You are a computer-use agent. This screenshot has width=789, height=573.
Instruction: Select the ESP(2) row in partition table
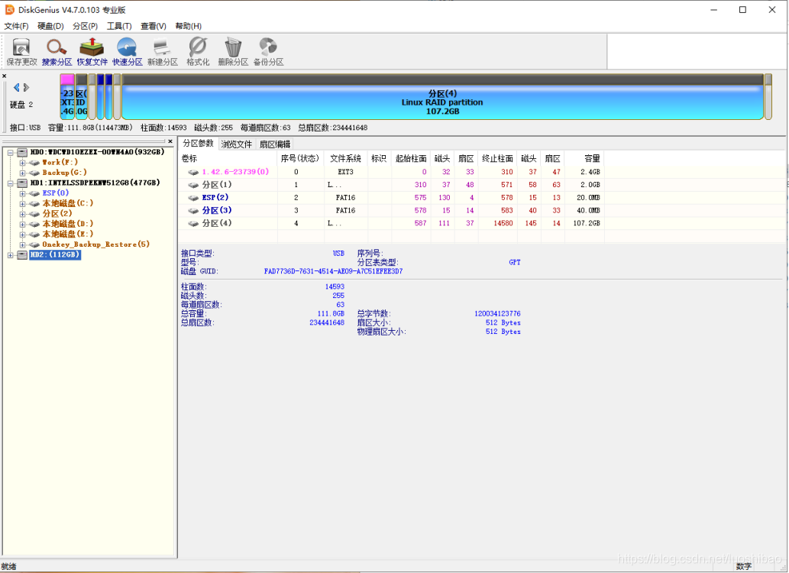(x=215, y=198)
